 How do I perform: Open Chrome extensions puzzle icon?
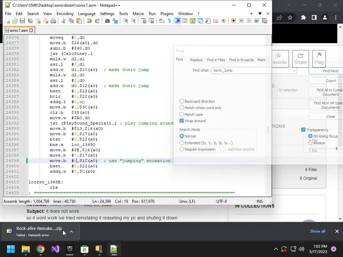click(x=303, y=17)
